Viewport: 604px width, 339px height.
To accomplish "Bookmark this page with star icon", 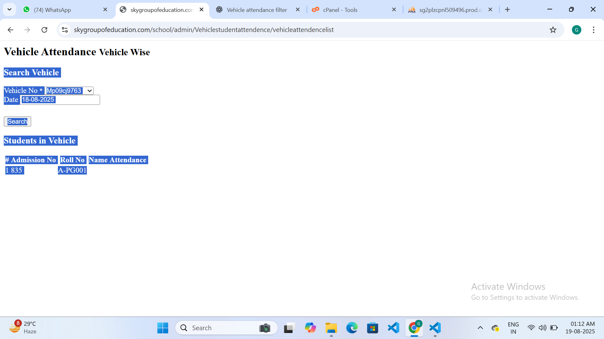I will click(x=553, y=30).
